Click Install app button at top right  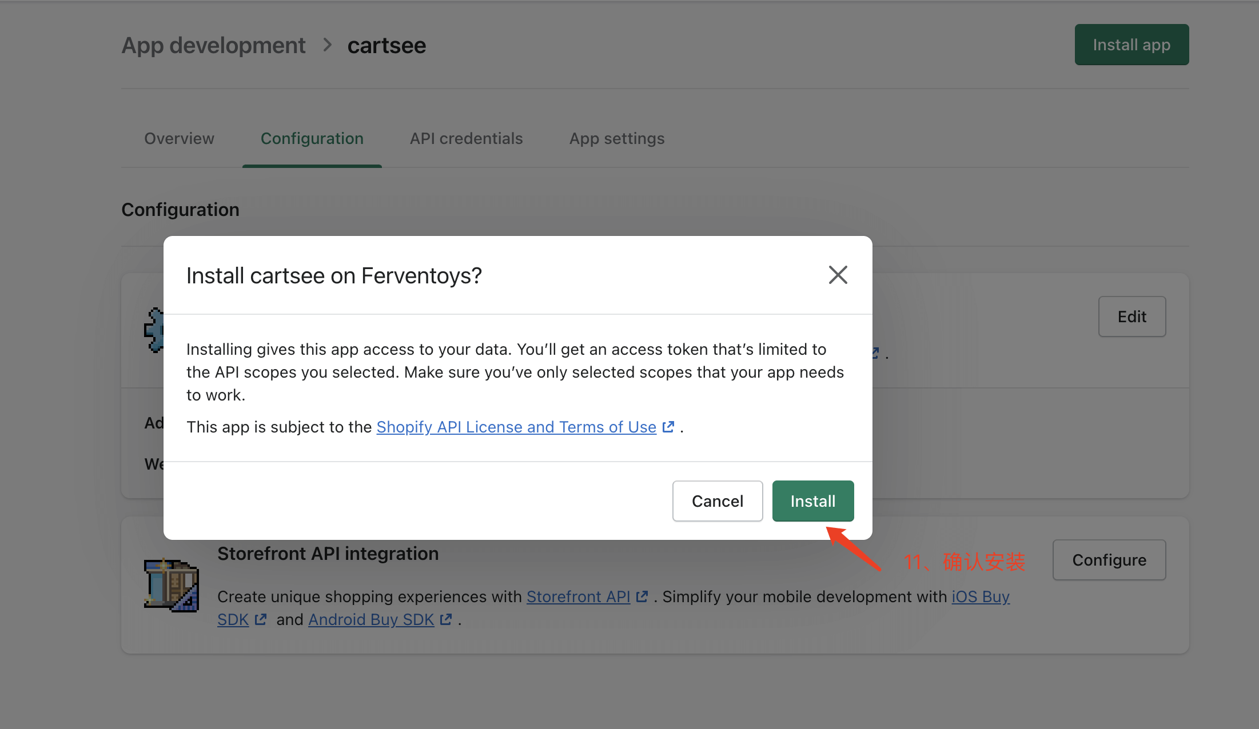tap(1131, 45)
